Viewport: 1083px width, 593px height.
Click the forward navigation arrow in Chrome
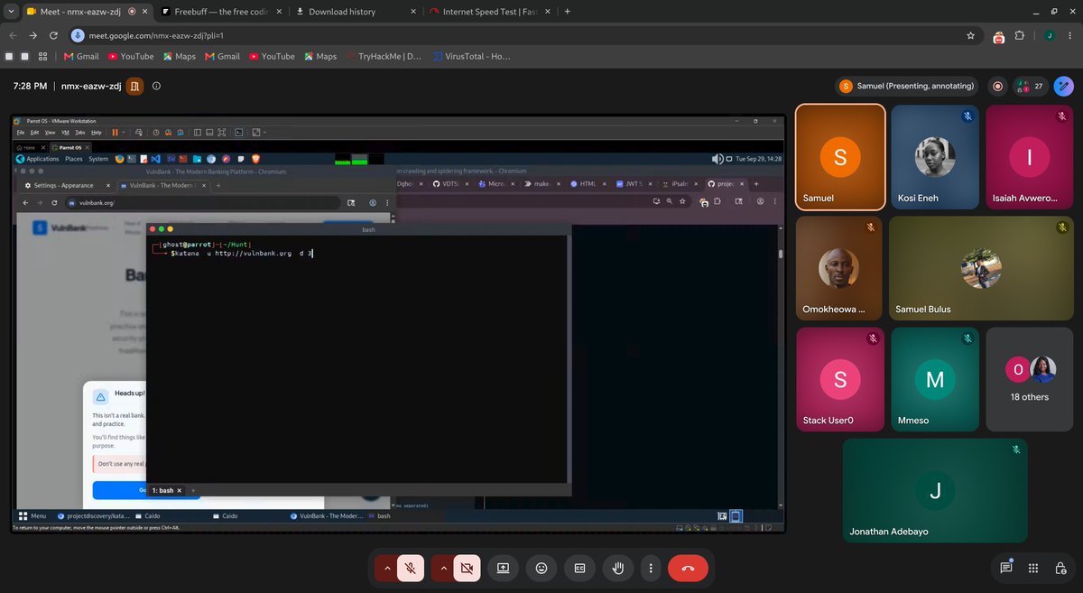click(32, 35)
